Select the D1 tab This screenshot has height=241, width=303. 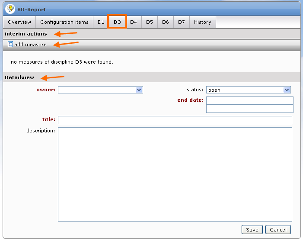(x=101, y=22)
